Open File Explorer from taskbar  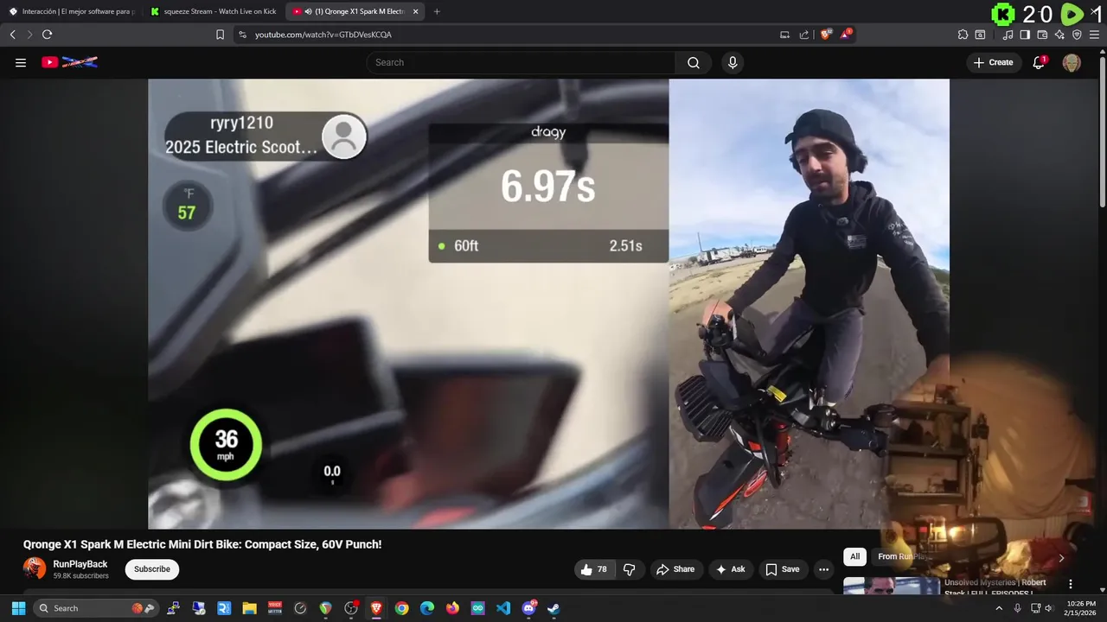(x=249, y=608)
